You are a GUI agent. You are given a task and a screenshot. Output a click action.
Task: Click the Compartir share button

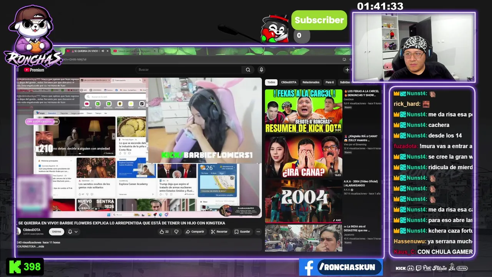(195, 232)
